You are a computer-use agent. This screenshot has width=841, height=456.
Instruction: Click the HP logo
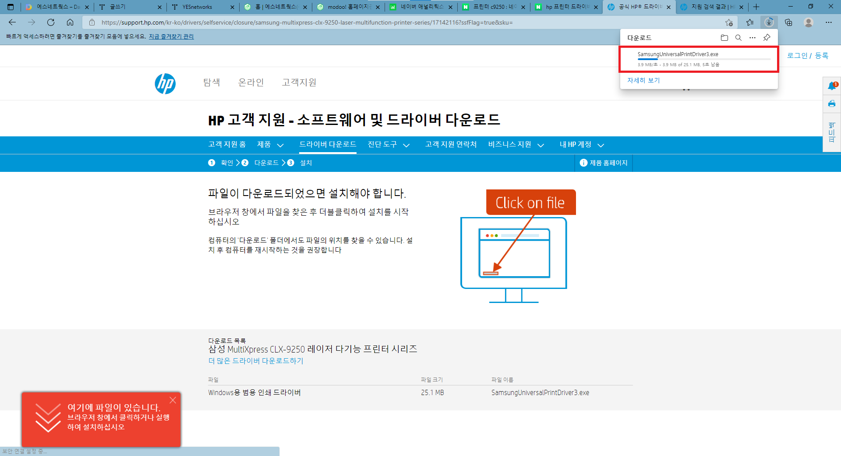(x=165, y=83)
